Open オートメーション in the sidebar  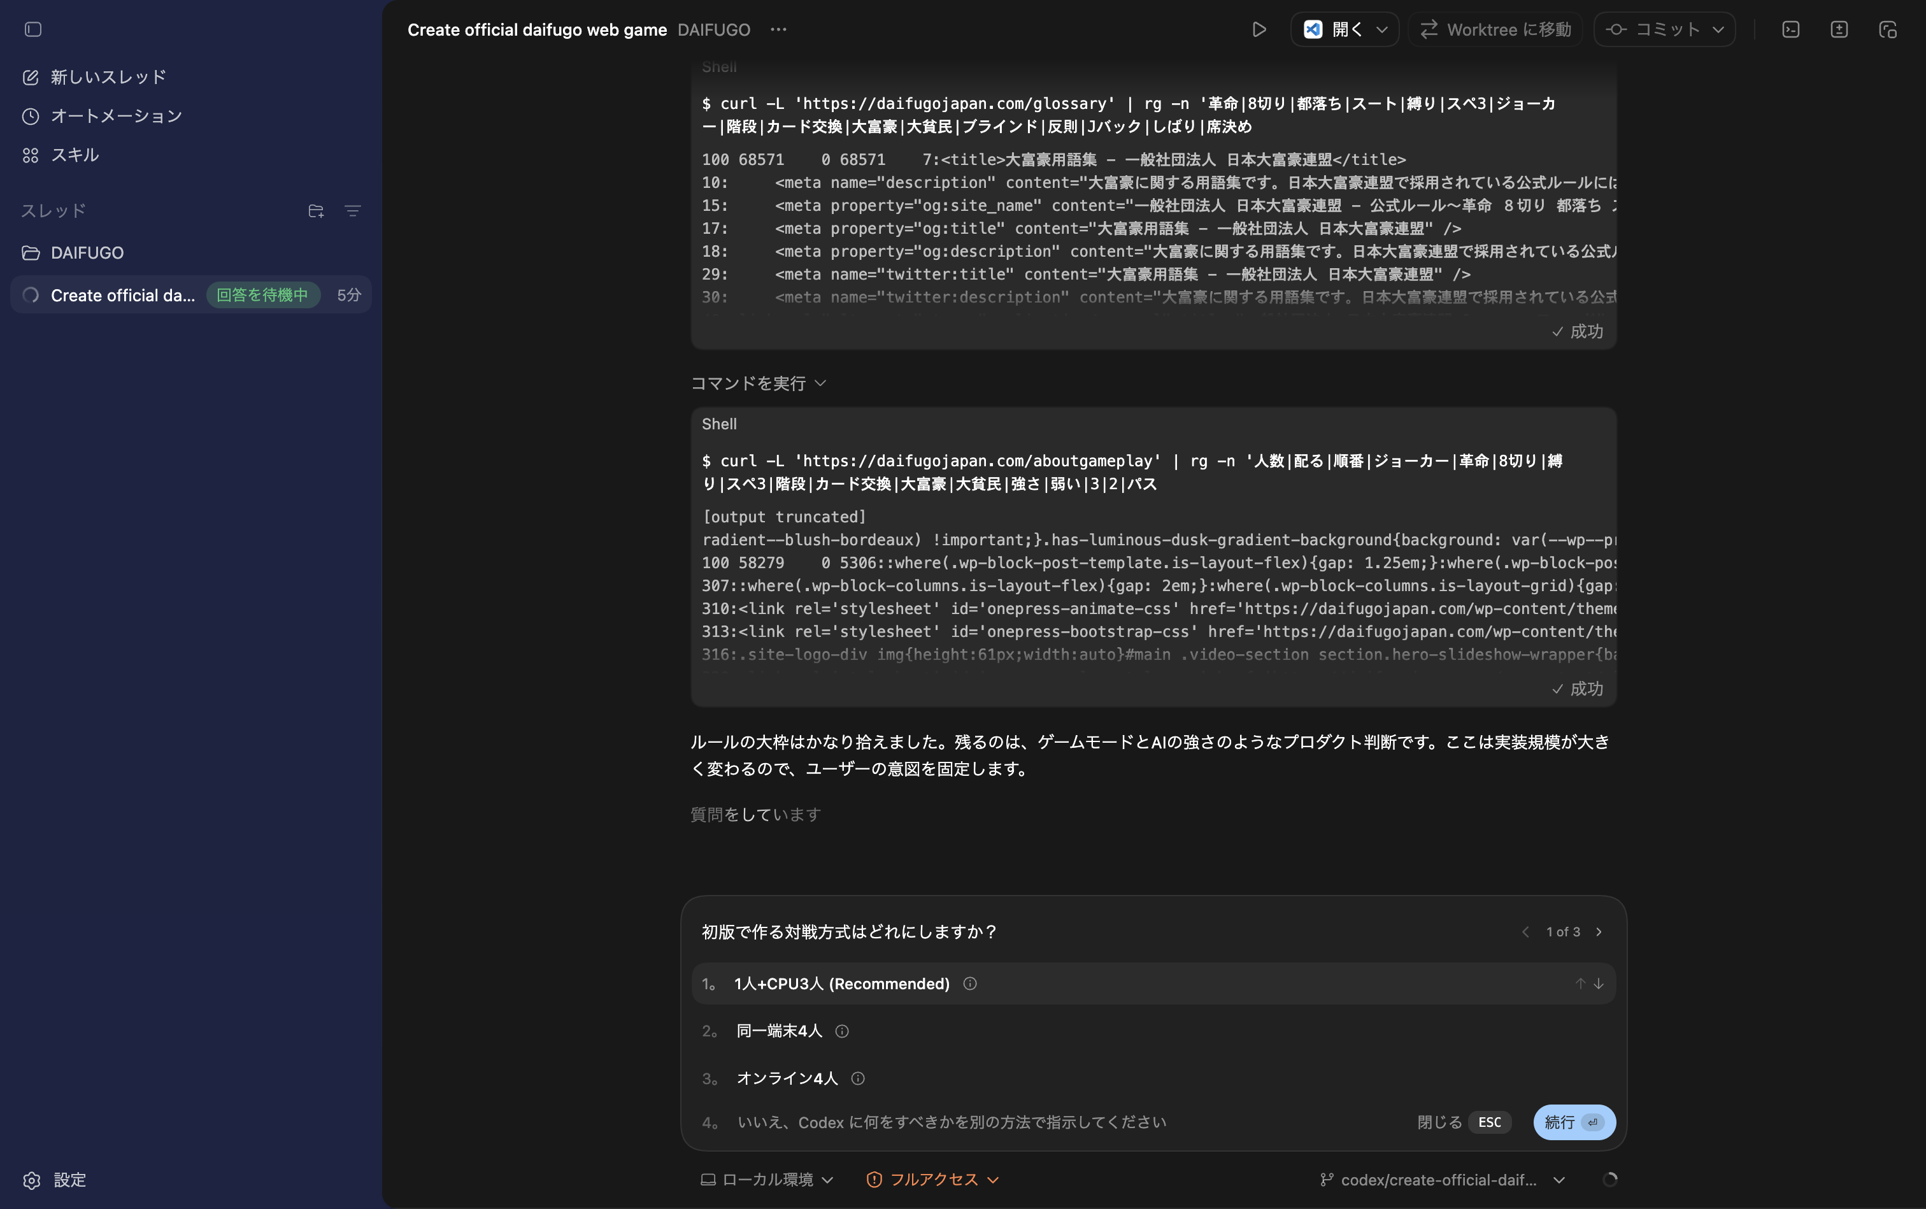tap(115, 116)
